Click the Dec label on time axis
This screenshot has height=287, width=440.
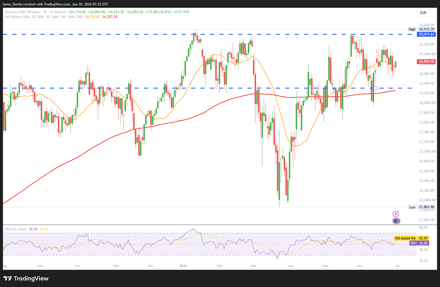[x=151, y=266]
